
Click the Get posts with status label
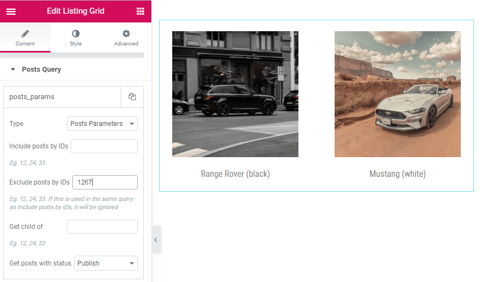tap(40, 263)
